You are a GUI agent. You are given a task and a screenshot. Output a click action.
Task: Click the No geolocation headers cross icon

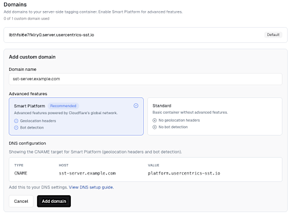[x=154, y=121]
